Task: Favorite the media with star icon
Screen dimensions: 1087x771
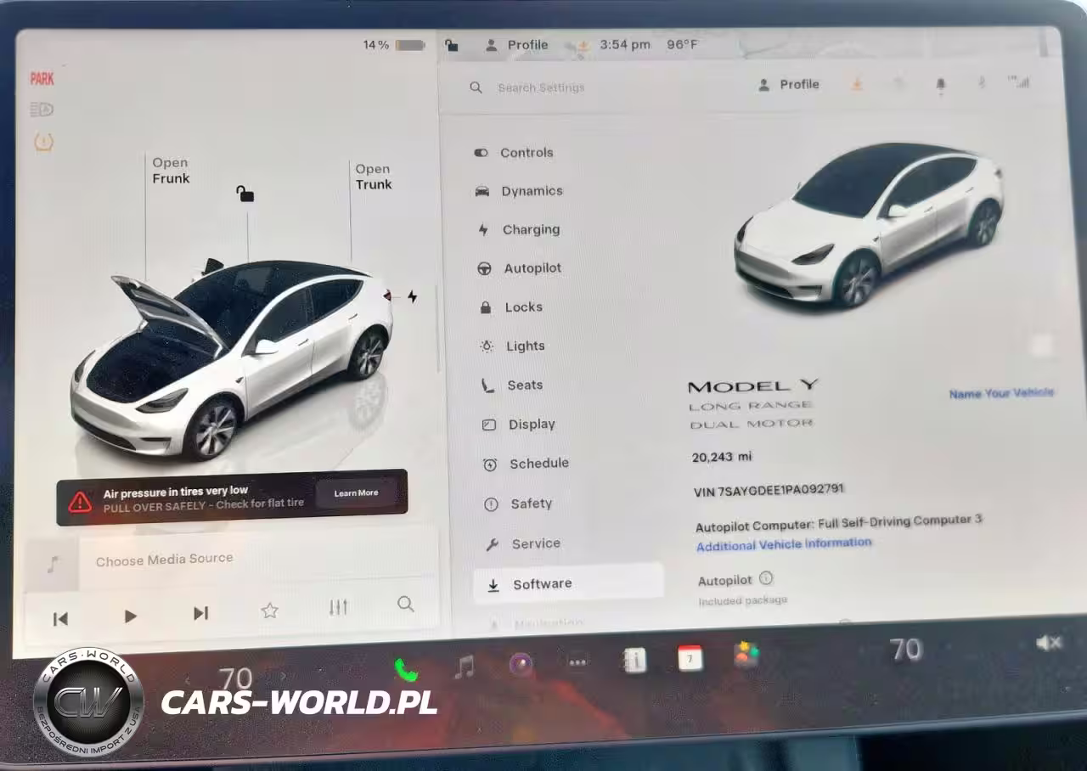Action: click(269, 610)
